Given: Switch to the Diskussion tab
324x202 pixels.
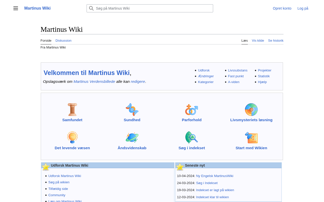Looking at the screenshot, I should point(63,41).
